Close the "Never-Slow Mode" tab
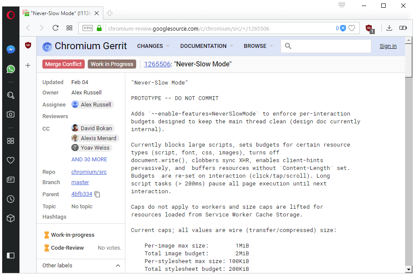This screenshot has width=415, height=276. pyautogui.click(x=97, y=13)
